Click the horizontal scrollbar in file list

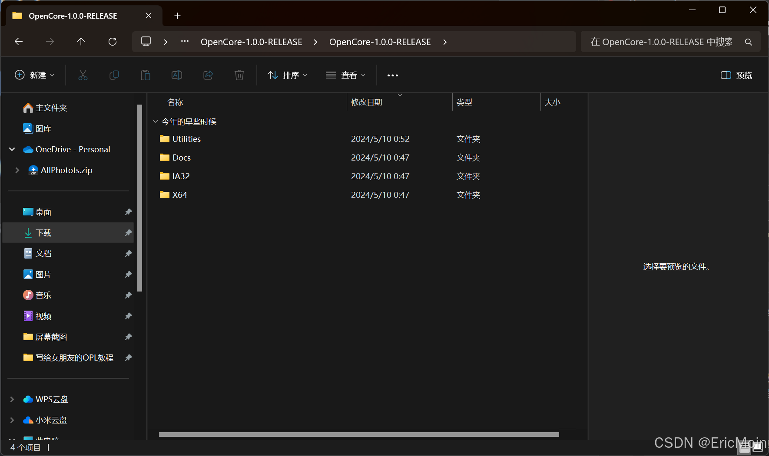pos(359,434)
